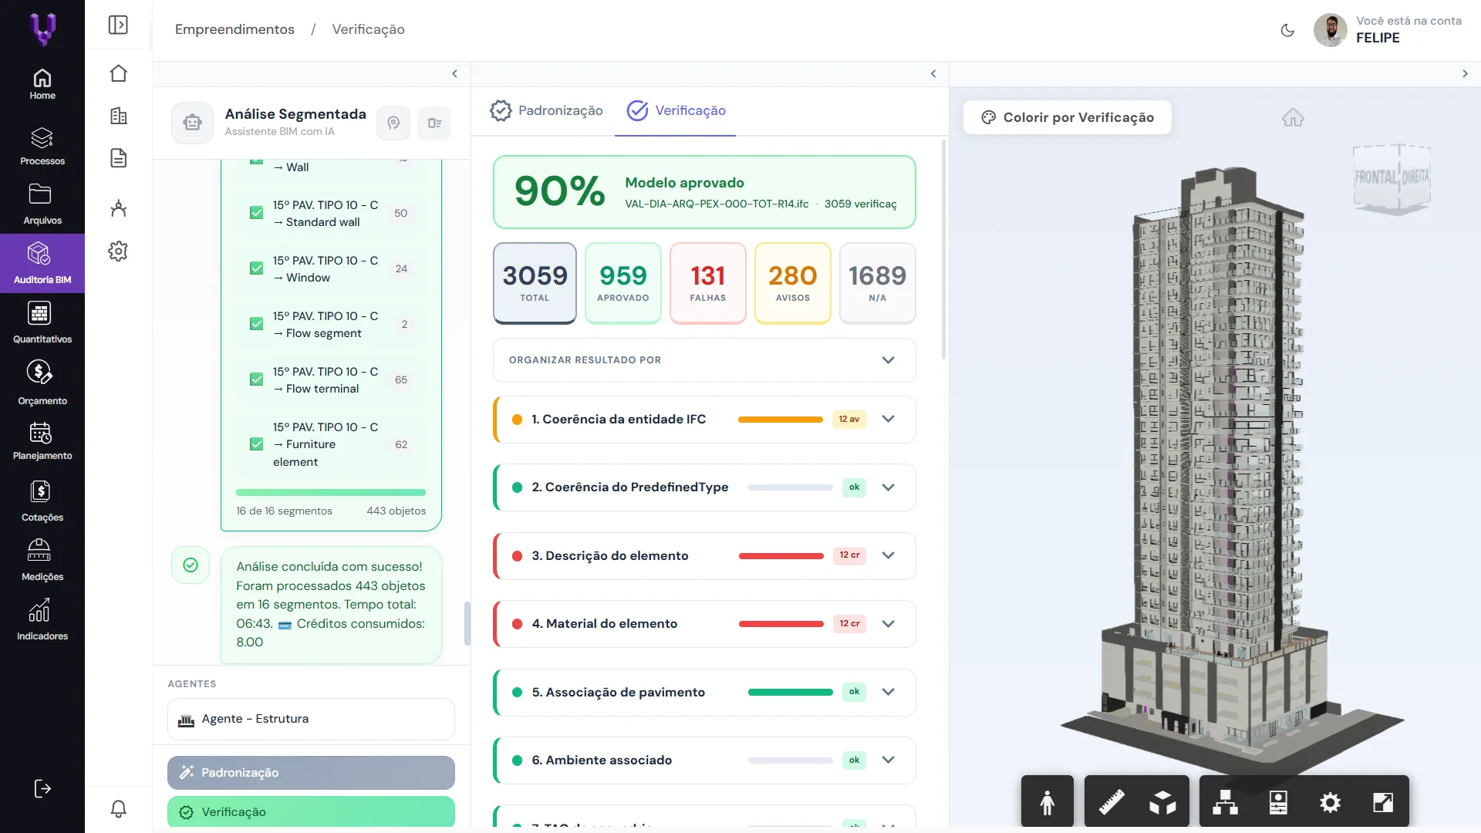
Task: Open Cotações module
Action: (42, 501)
